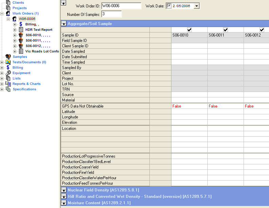
Task: Expand the Moisture Content section
Action: 63,203
